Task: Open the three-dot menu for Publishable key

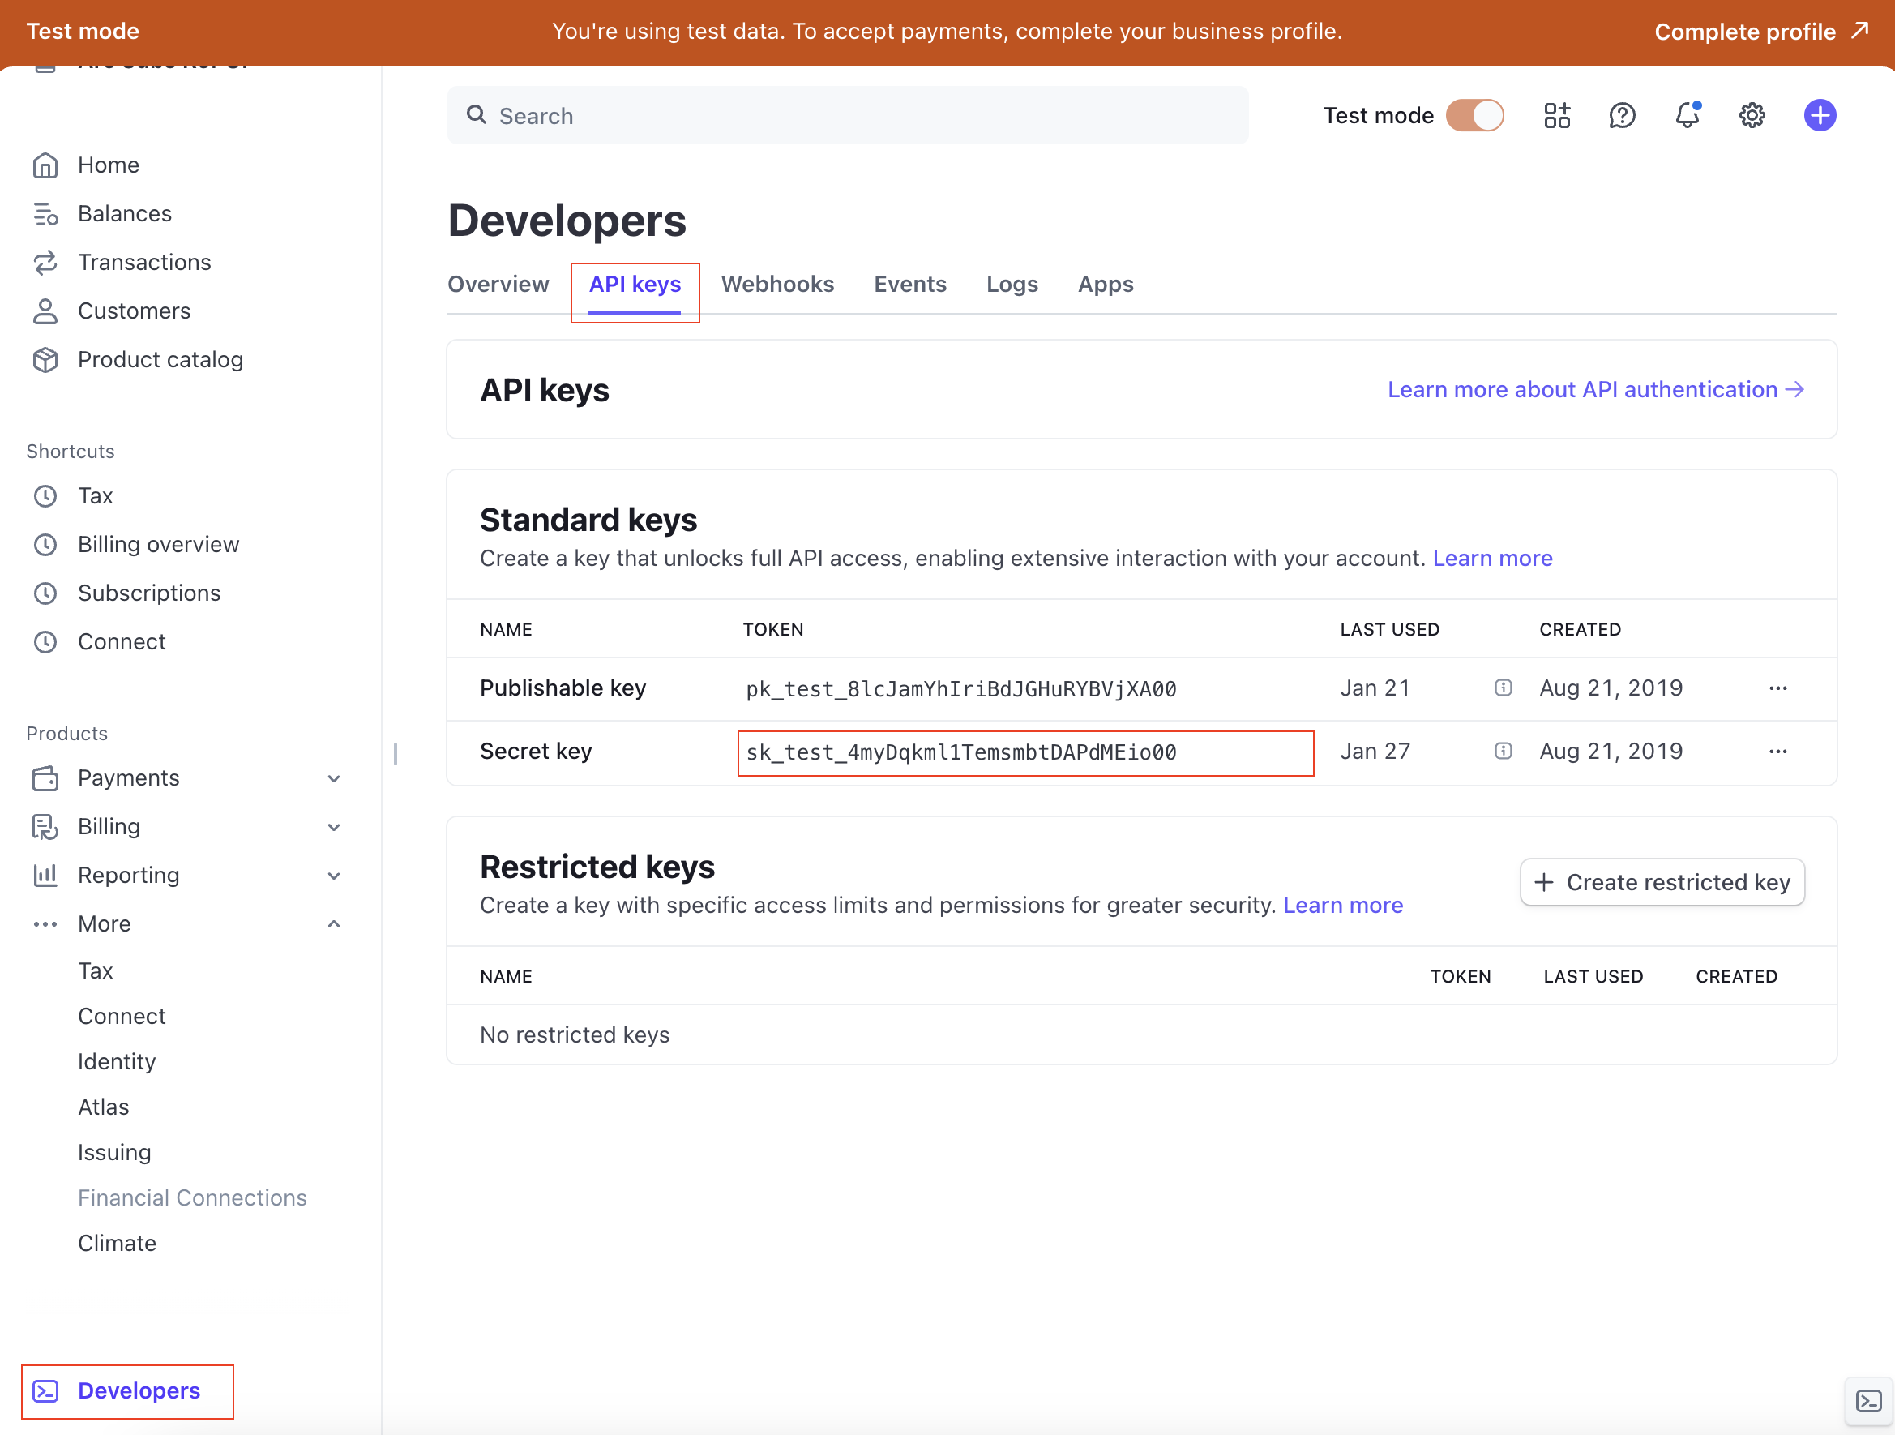Action: [x=1777, y=688]
